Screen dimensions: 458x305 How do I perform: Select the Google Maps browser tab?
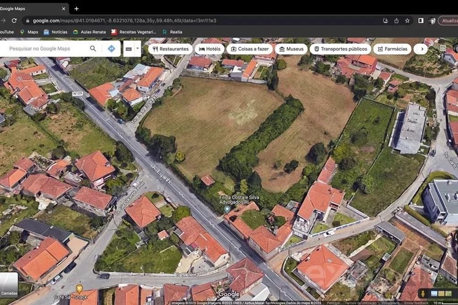(32, 9)
